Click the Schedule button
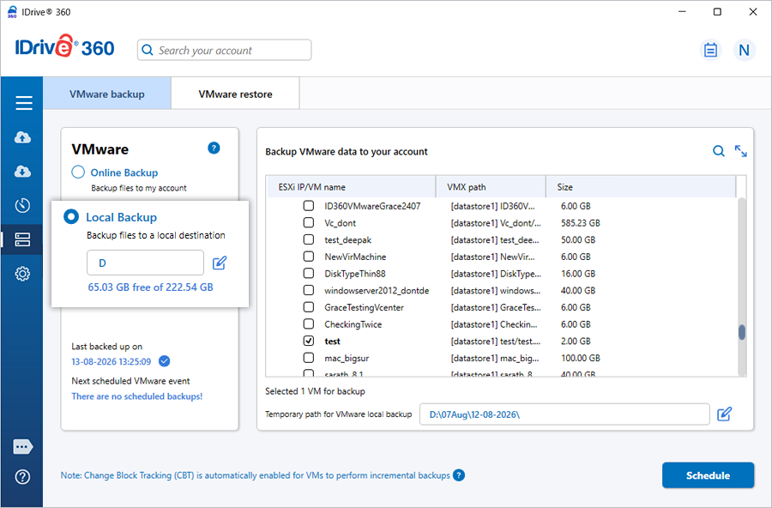 pyautogui.click(x=708, y=475)
